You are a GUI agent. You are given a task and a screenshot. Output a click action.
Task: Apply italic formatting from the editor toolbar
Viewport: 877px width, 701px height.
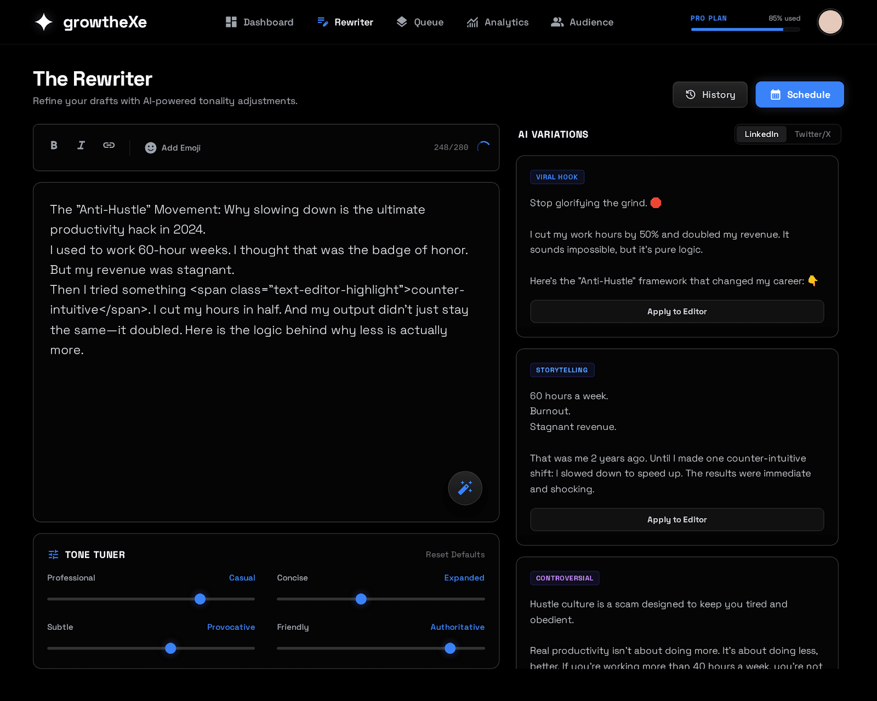[x=81, y=146]
